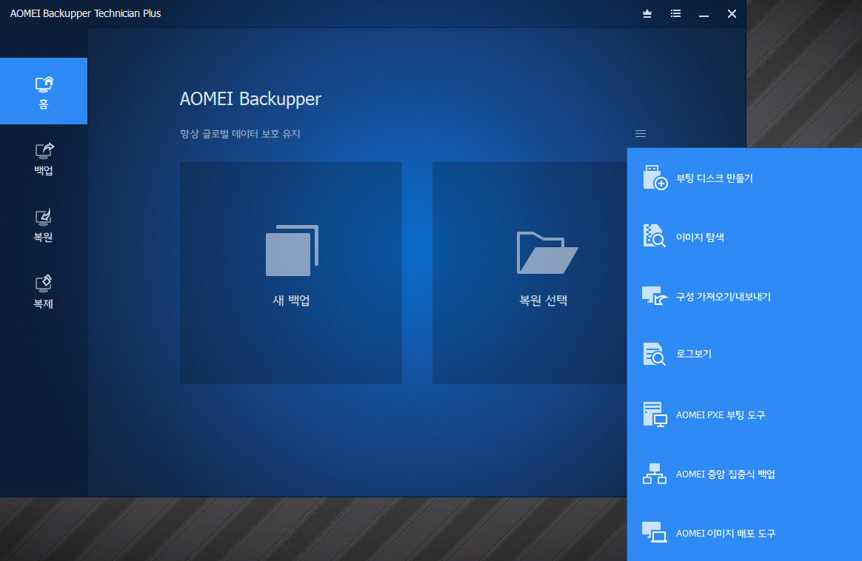Click the 복원 선택 label text
The width and height of the screenshot is (862, 561).
(x=543, y=300)
